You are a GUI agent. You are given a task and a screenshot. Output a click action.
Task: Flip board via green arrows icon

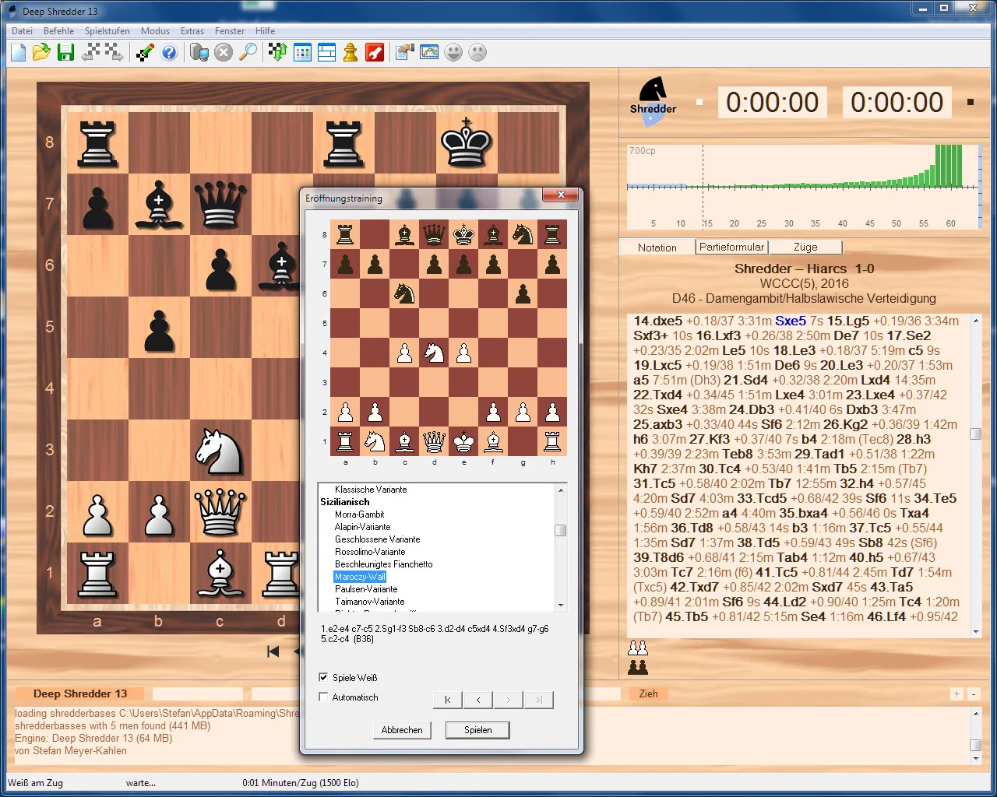(277, 52)
